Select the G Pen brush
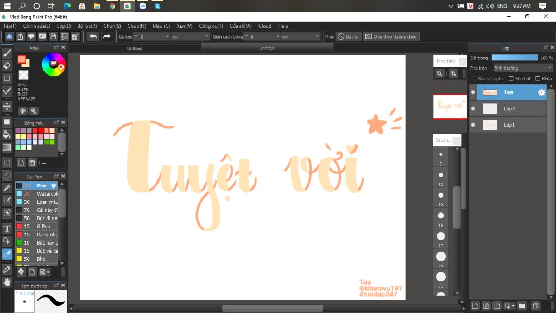 click(x=36, y=227)
